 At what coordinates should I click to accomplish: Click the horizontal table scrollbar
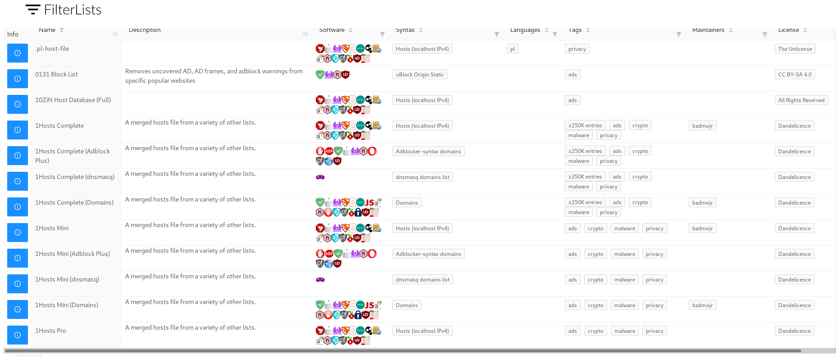point(403,351)
